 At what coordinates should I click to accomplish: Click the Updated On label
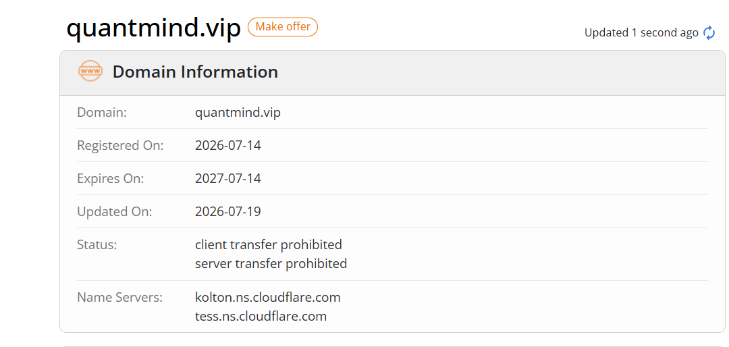click(x=114, y=211)
